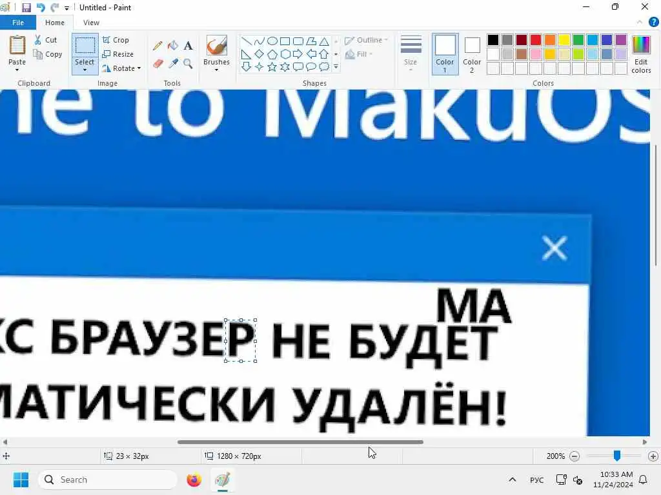Click the Crop button
The width and height of the screenshot is (661, 495).
coord(116,40)
